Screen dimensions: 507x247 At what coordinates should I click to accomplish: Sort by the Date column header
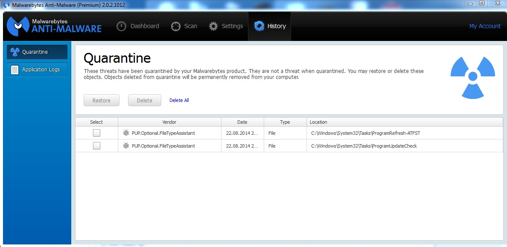242,122
